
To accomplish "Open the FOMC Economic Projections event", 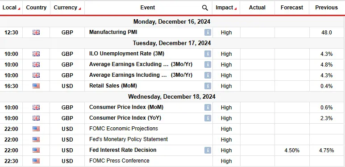I will coord(124,129).
